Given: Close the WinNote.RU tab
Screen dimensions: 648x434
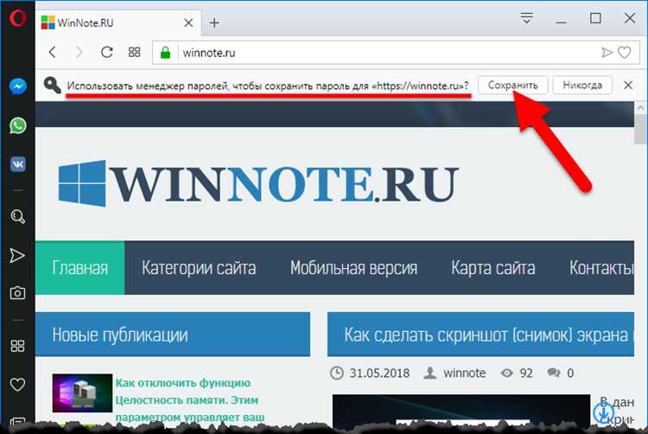Looking at the screenshot, I should coord(188,22).
